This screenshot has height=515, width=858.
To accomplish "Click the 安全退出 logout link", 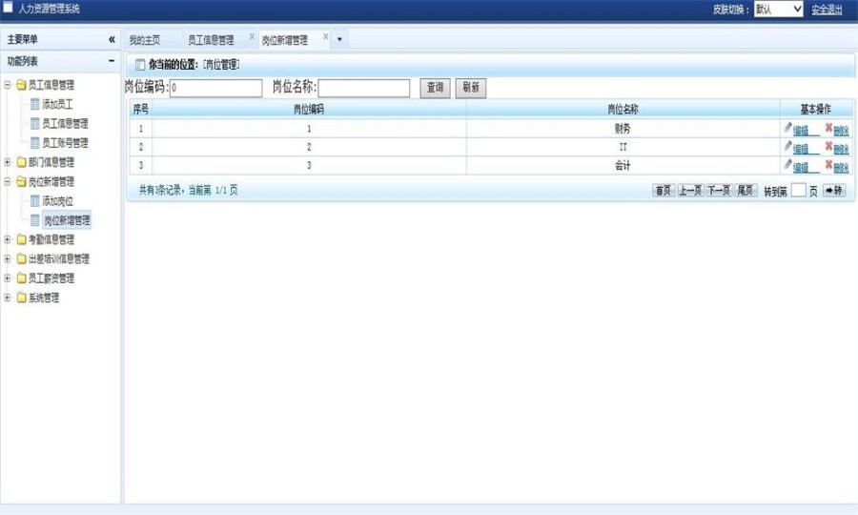I will pos(827,10).
